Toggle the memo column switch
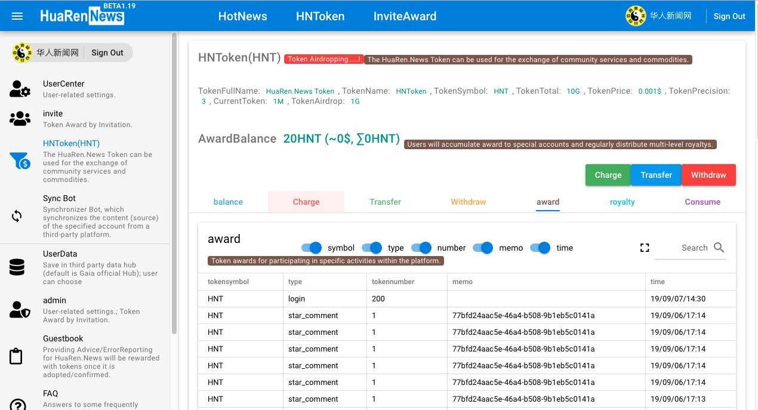Viewport: 758px width, 410px height. point(483,248)
